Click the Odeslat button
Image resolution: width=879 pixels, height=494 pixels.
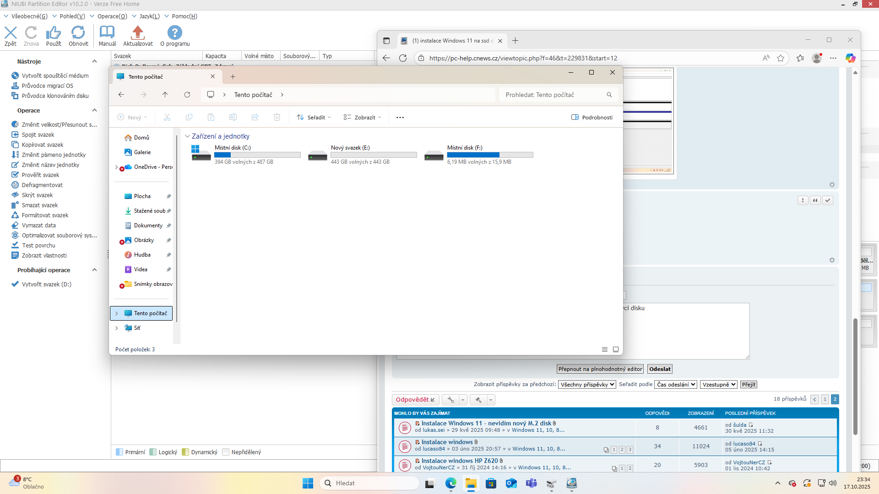pos(660,369)
